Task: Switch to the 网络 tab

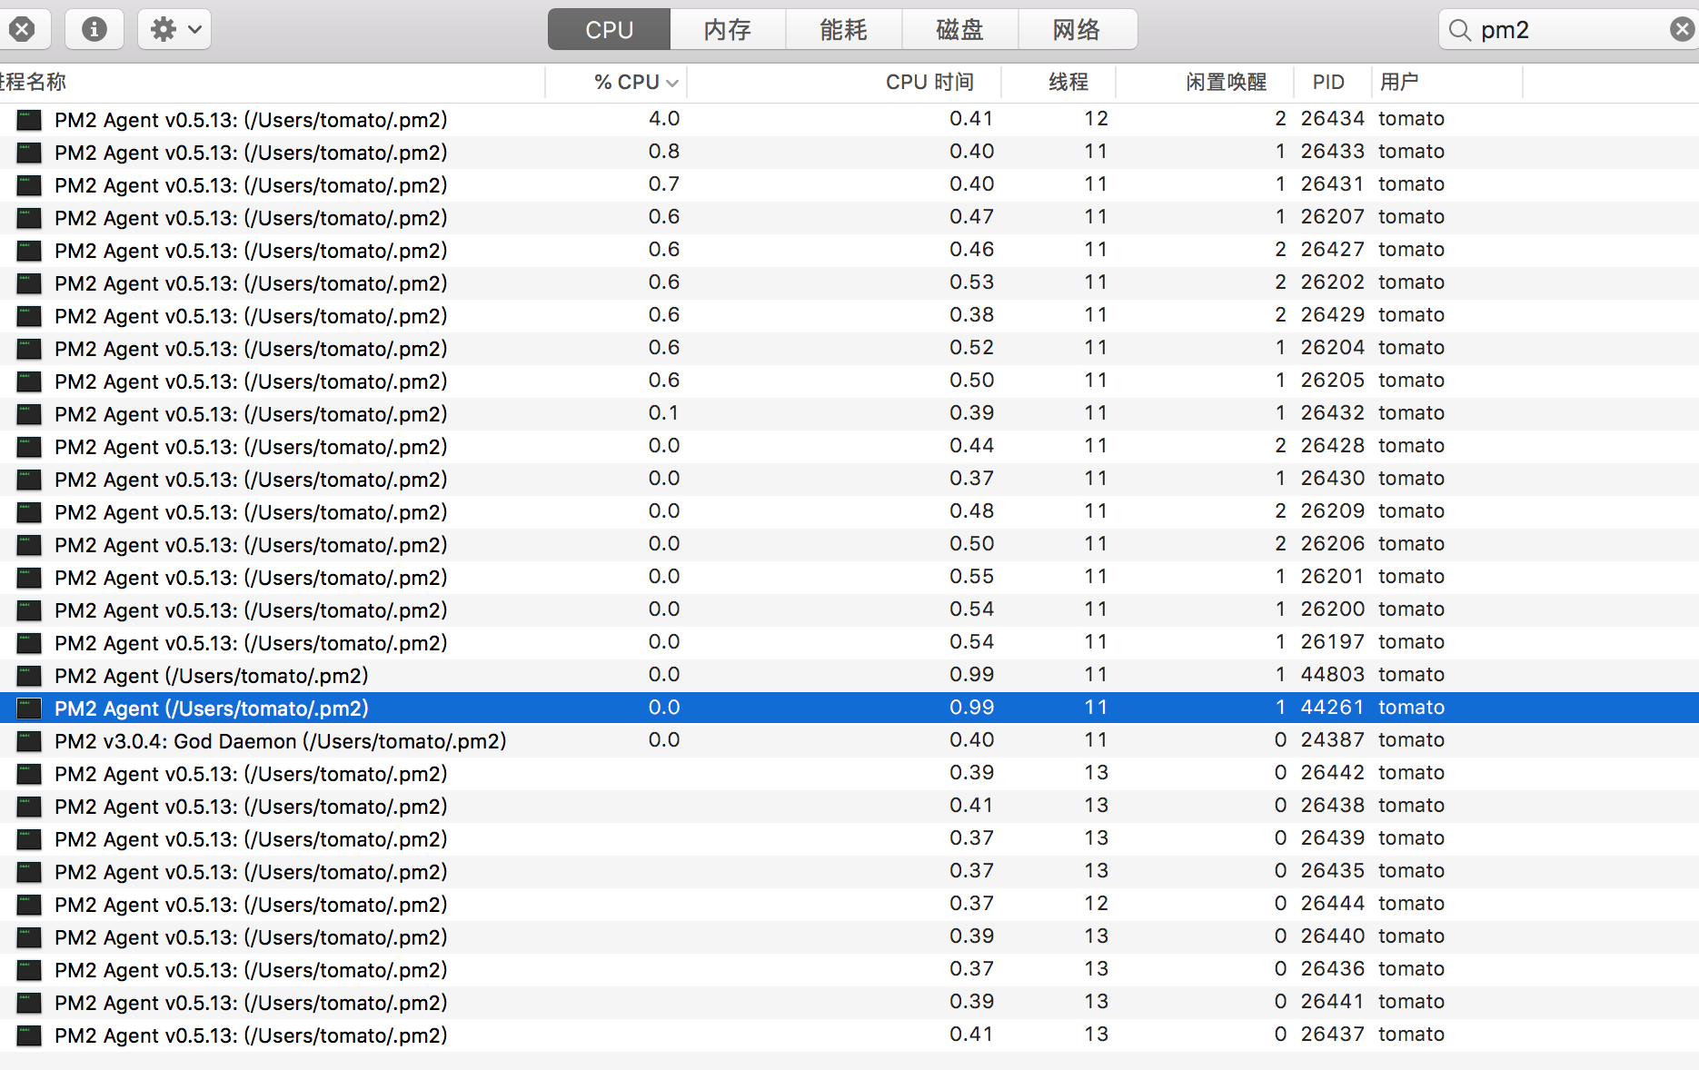Action: [x=1076, y=29]
